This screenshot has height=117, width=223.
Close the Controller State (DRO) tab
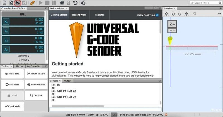pos(25,8)
